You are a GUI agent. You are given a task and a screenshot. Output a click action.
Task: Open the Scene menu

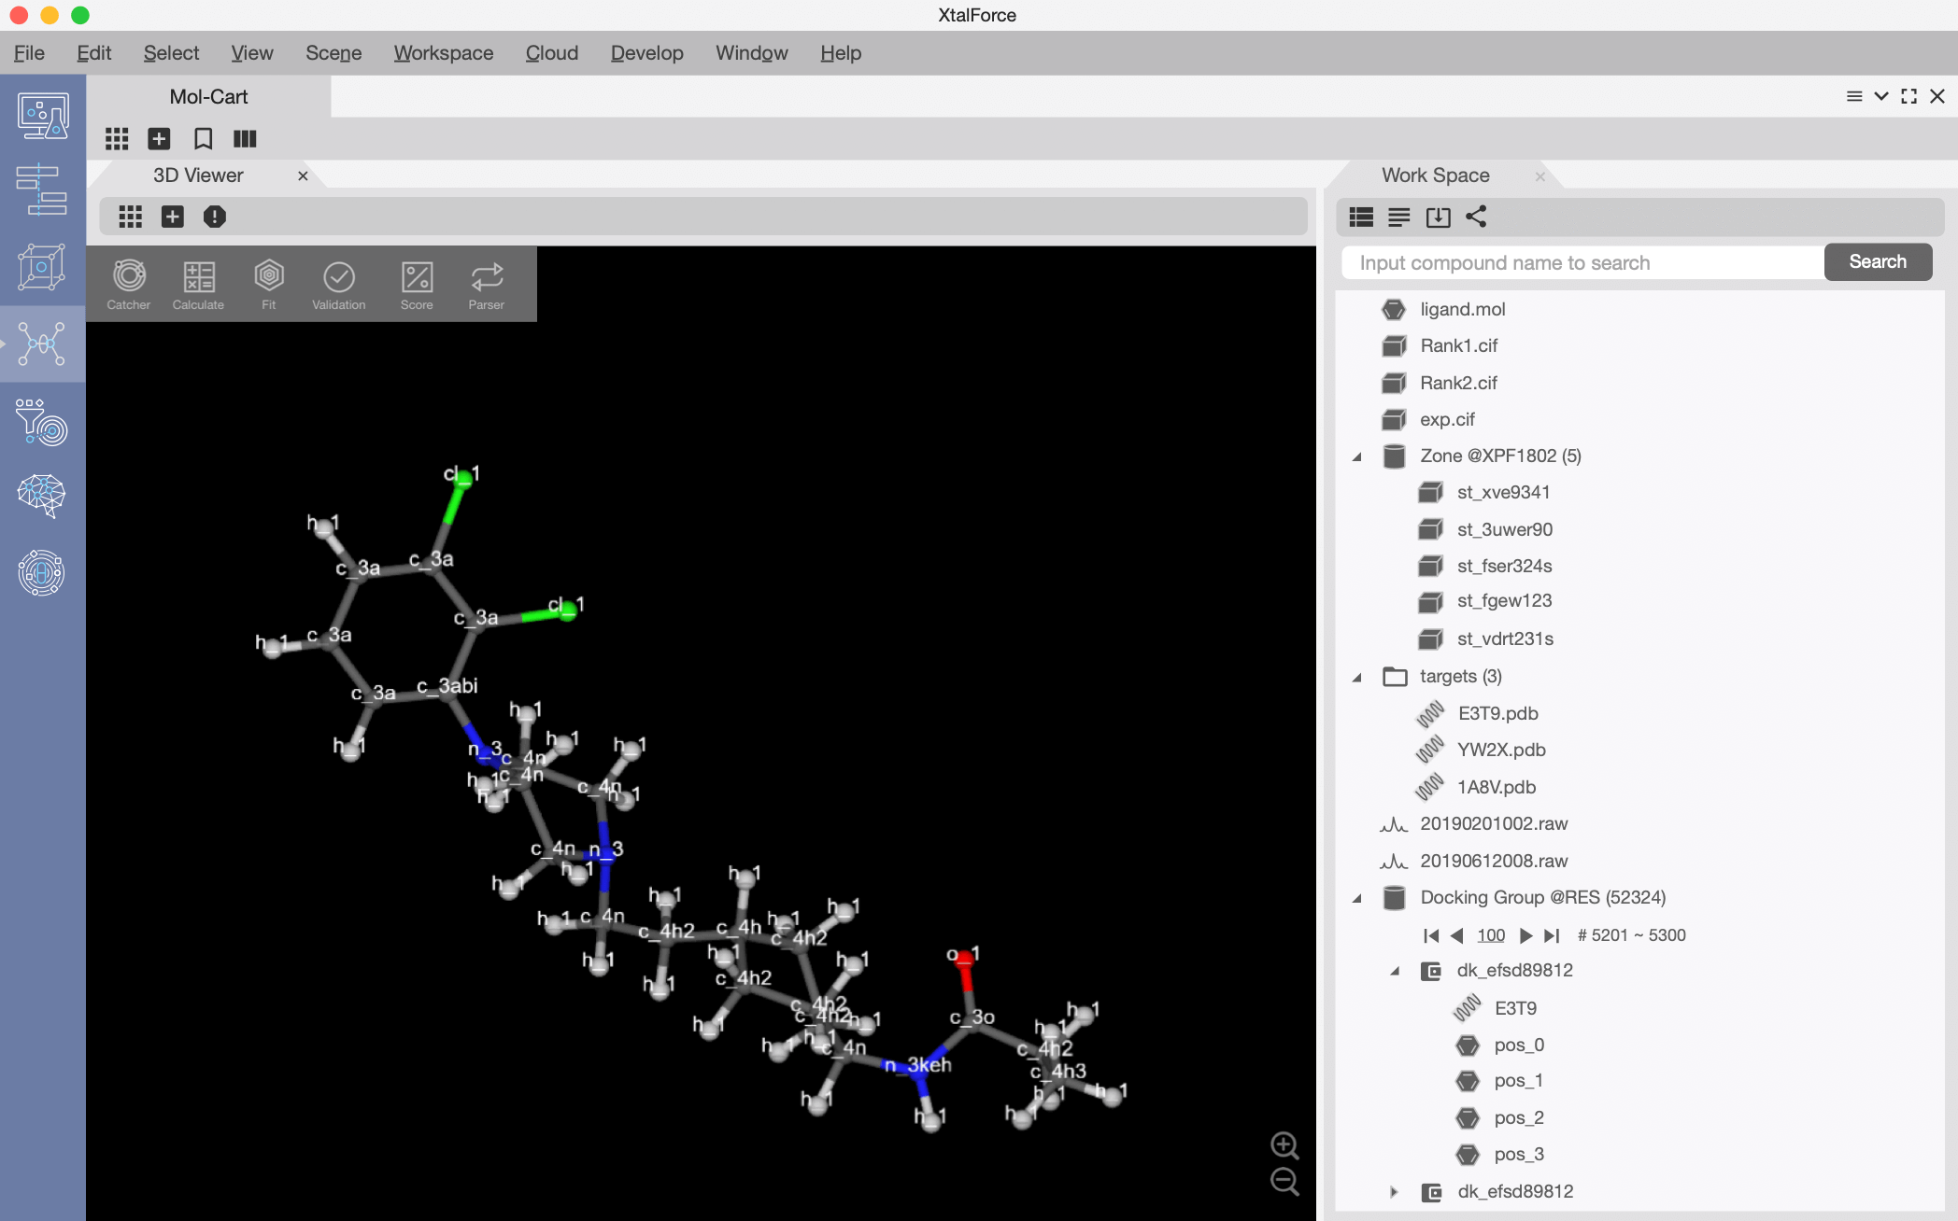333,53
